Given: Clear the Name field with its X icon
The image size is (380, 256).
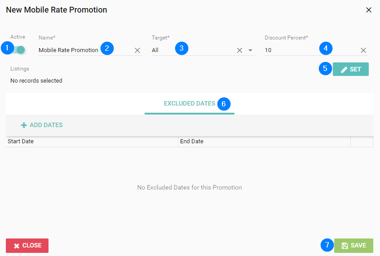Looking at the screenshot, I should click(137, 50).
